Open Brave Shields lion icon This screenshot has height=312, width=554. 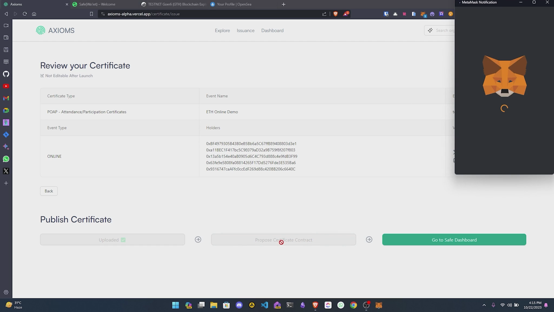click(335, 14)
